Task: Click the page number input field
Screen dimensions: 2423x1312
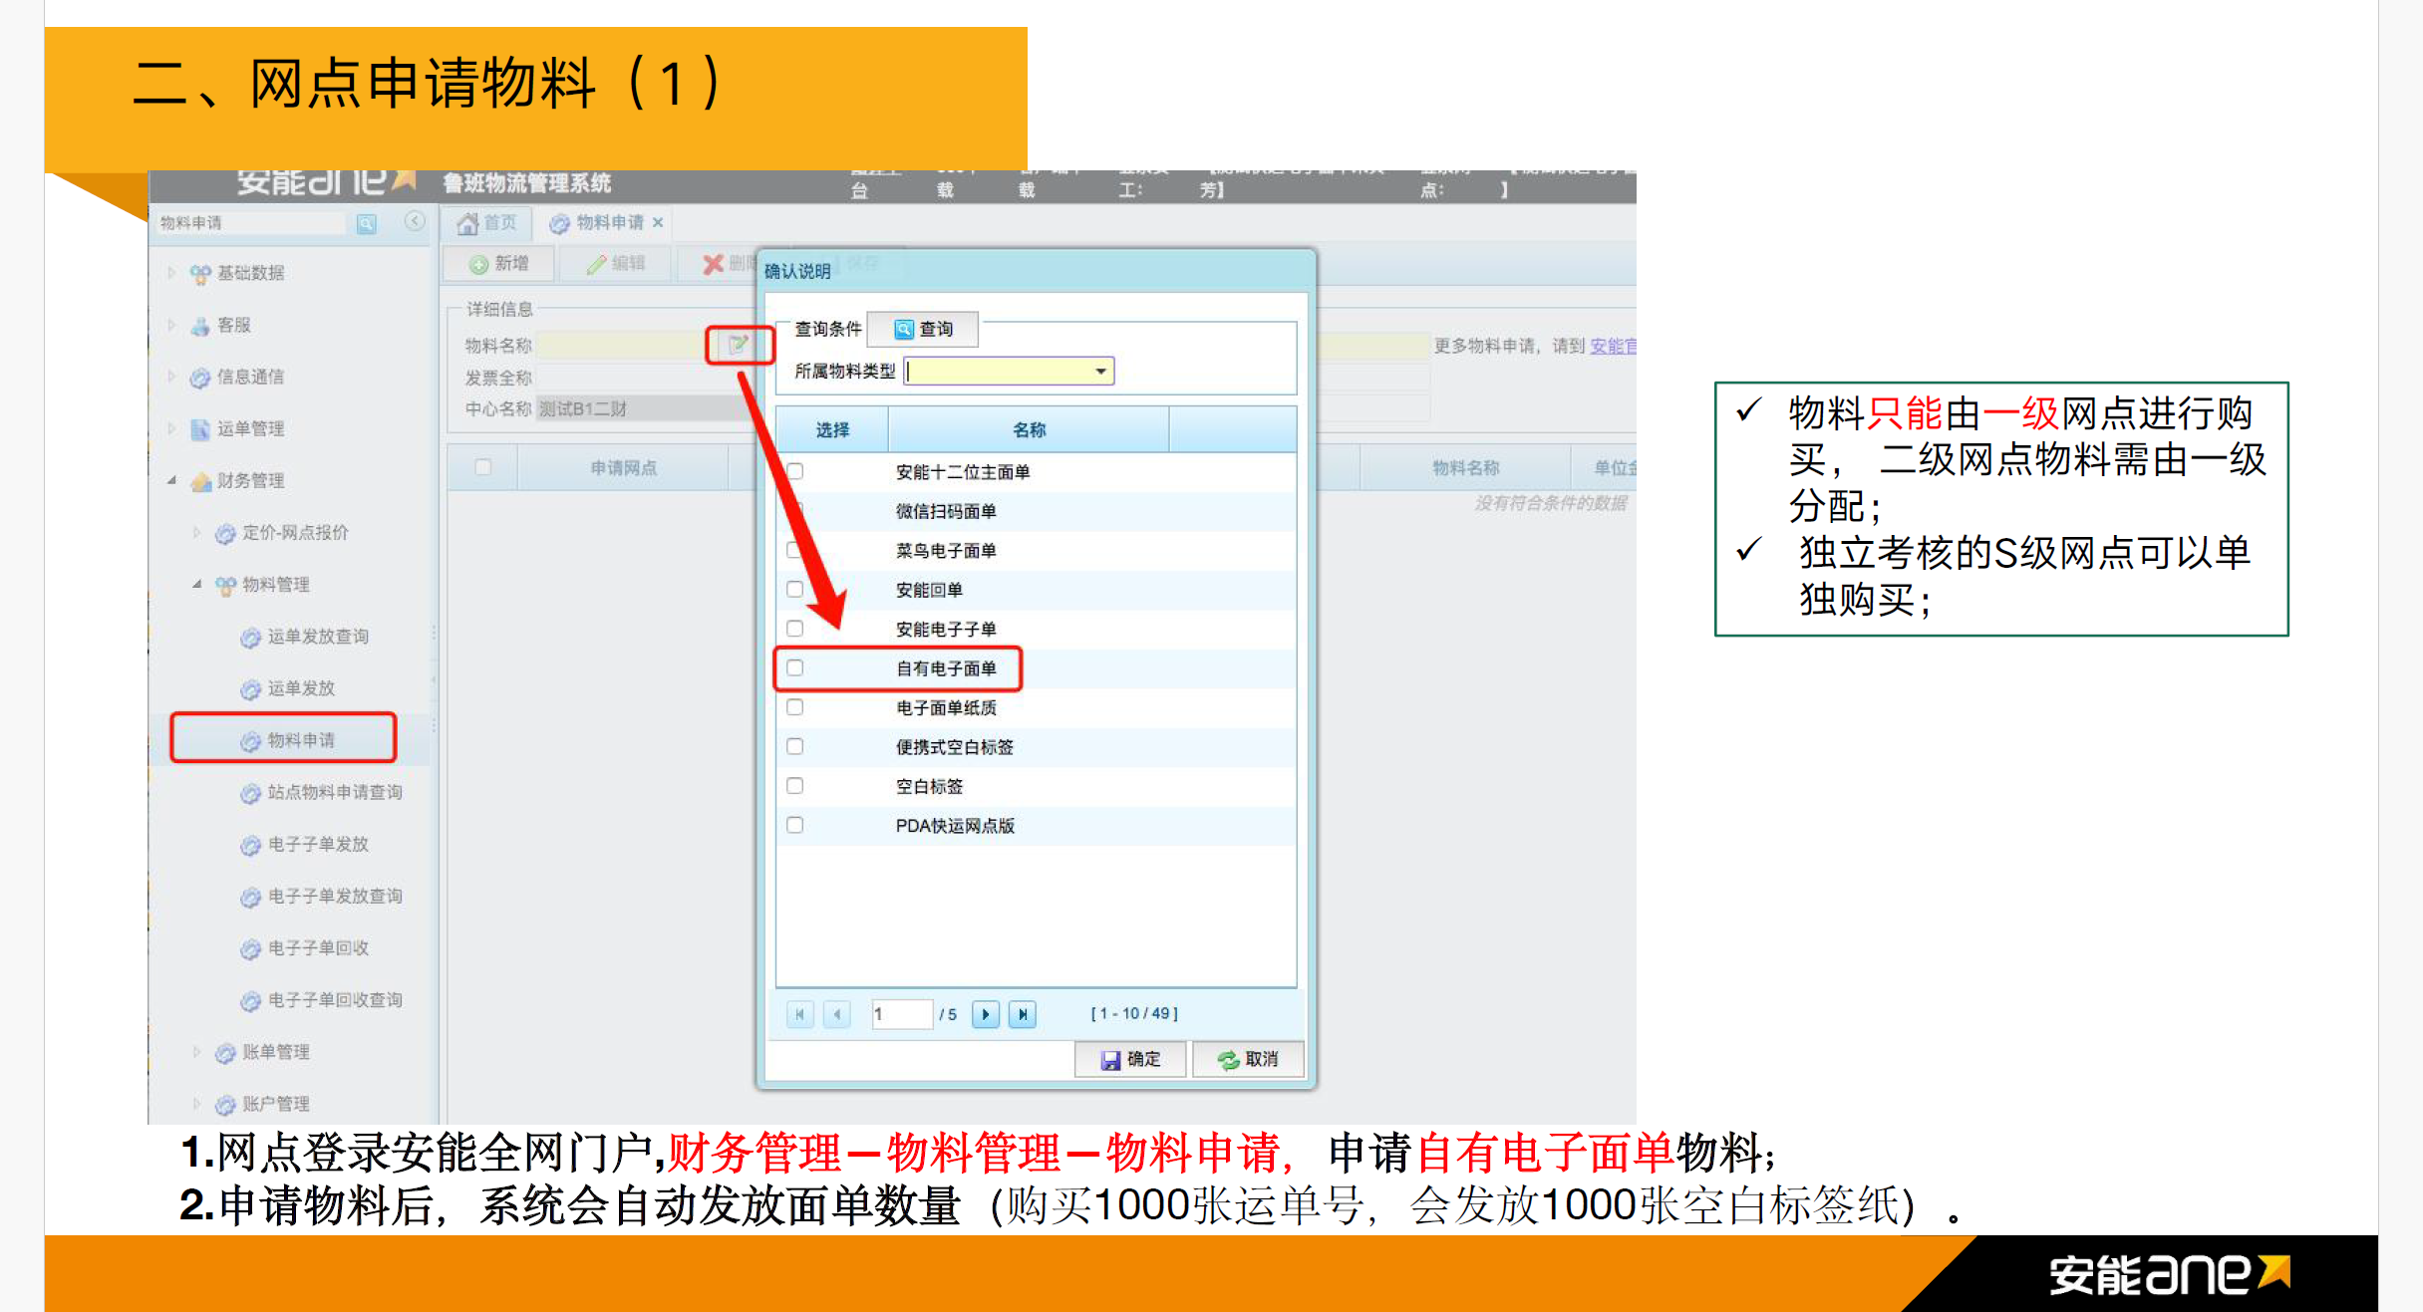Action: 902,1014
